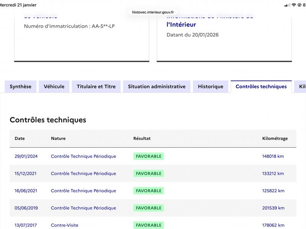
Task: Switch to the Synthèse tab
Action: tap(21, 87)
